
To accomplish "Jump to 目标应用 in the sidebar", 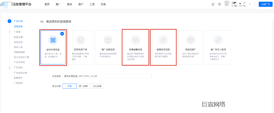I will 18,42.
